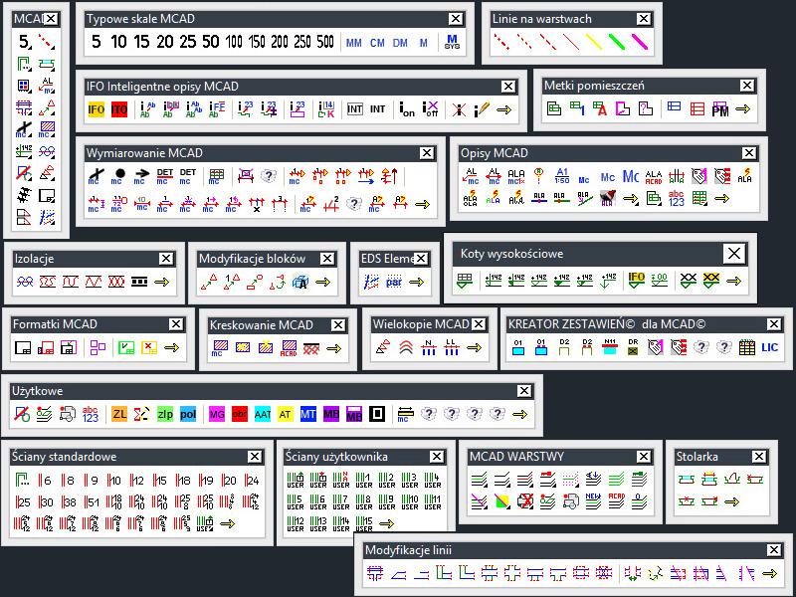Select the orange ZL icon in Użytkowe
This screenshot has height=597, width=796.
(x=119, y=413)
